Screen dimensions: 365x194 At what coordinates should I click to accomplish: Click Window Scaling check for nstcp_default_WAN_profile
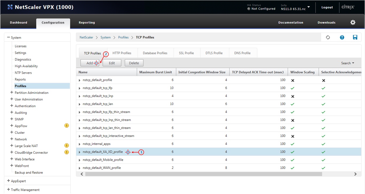pyautogui.click(x=293, y=168)
